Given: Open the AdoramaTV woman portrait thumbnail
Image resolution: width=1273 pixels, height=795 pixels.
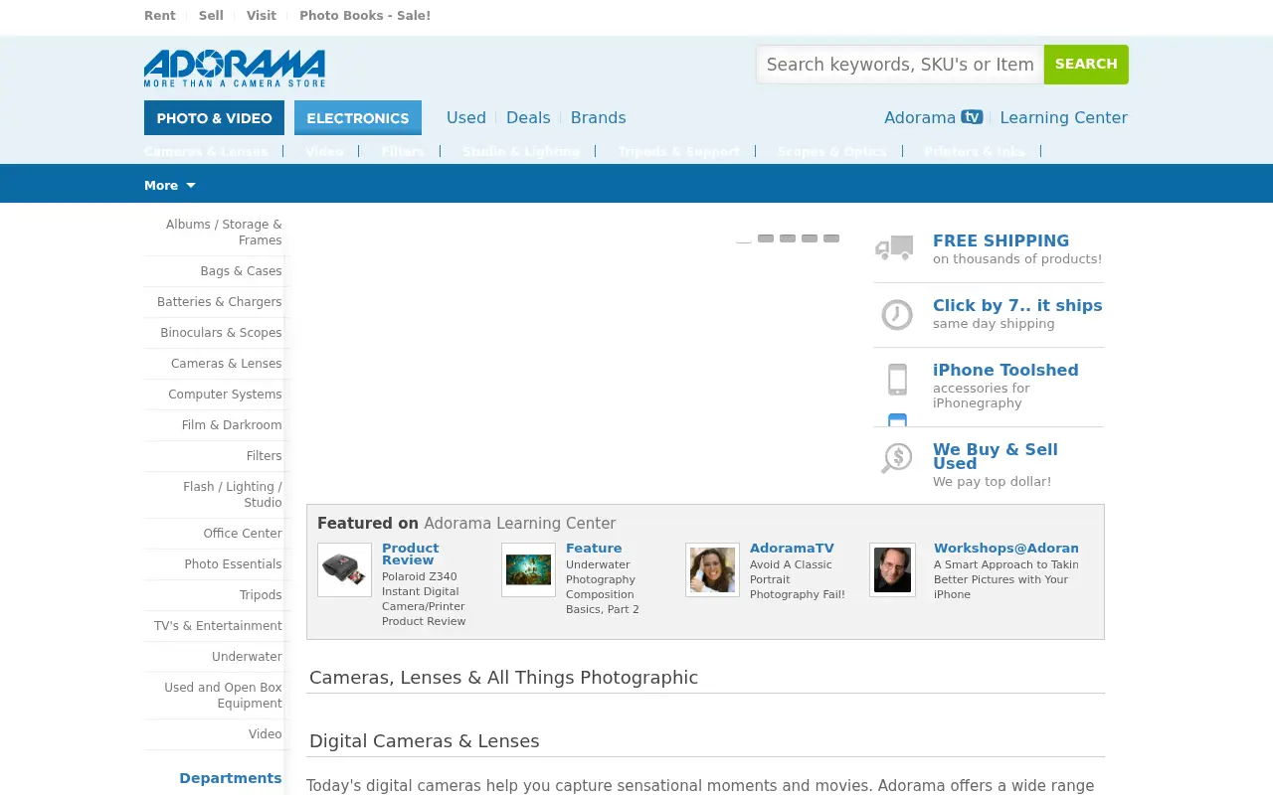Looking at the screenshot, I should point(712,569).
